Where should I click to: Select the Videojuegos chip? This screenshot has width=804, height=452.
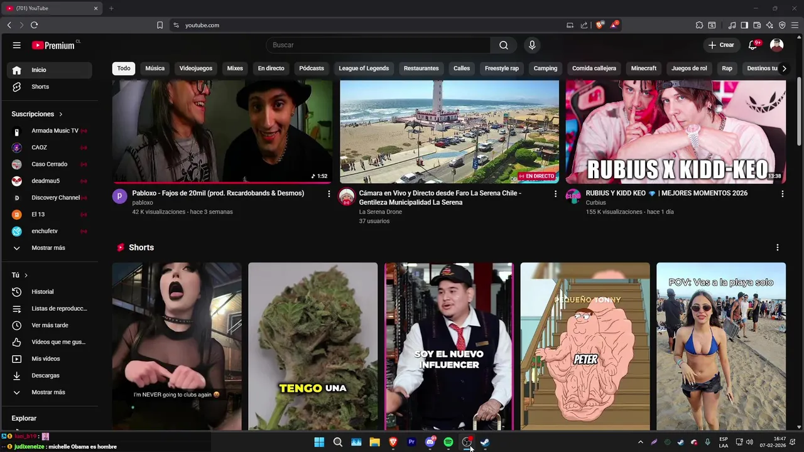(195, 68)
